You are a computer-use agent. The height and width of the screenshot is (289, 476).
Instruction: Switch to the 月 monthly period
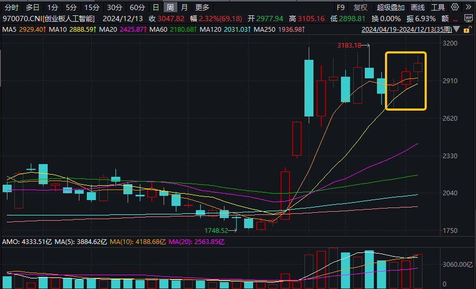click(184, 7)
